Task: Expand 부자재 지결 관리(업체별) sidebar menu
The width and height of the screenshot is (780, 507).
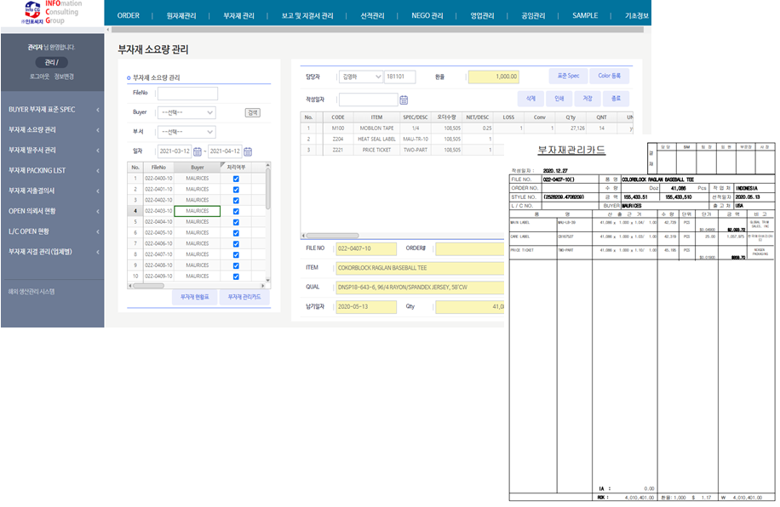Action: (x=52, y=252)
